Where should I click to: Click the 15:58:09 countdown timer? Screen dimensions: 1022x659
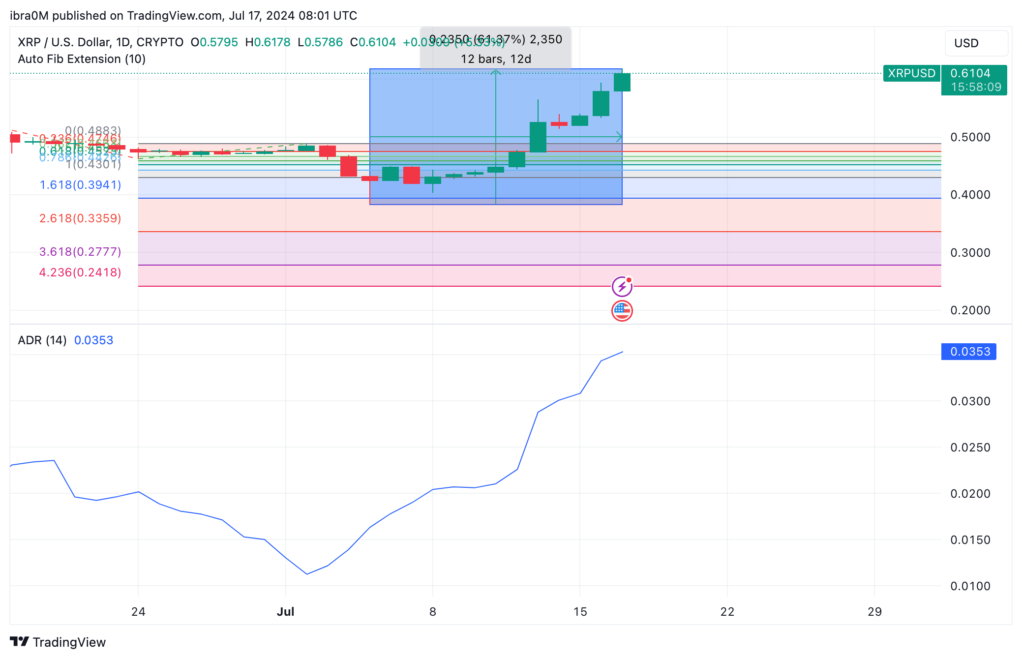[x=976, y=87]
